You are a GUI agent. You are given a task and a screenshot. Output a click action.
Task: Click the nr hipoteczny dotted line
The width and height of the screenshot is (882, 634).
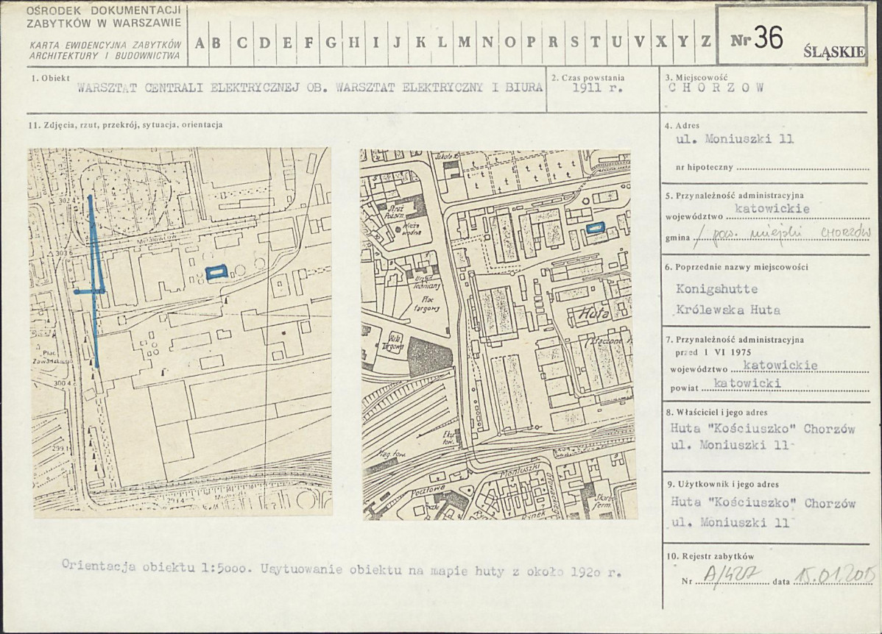802,168
